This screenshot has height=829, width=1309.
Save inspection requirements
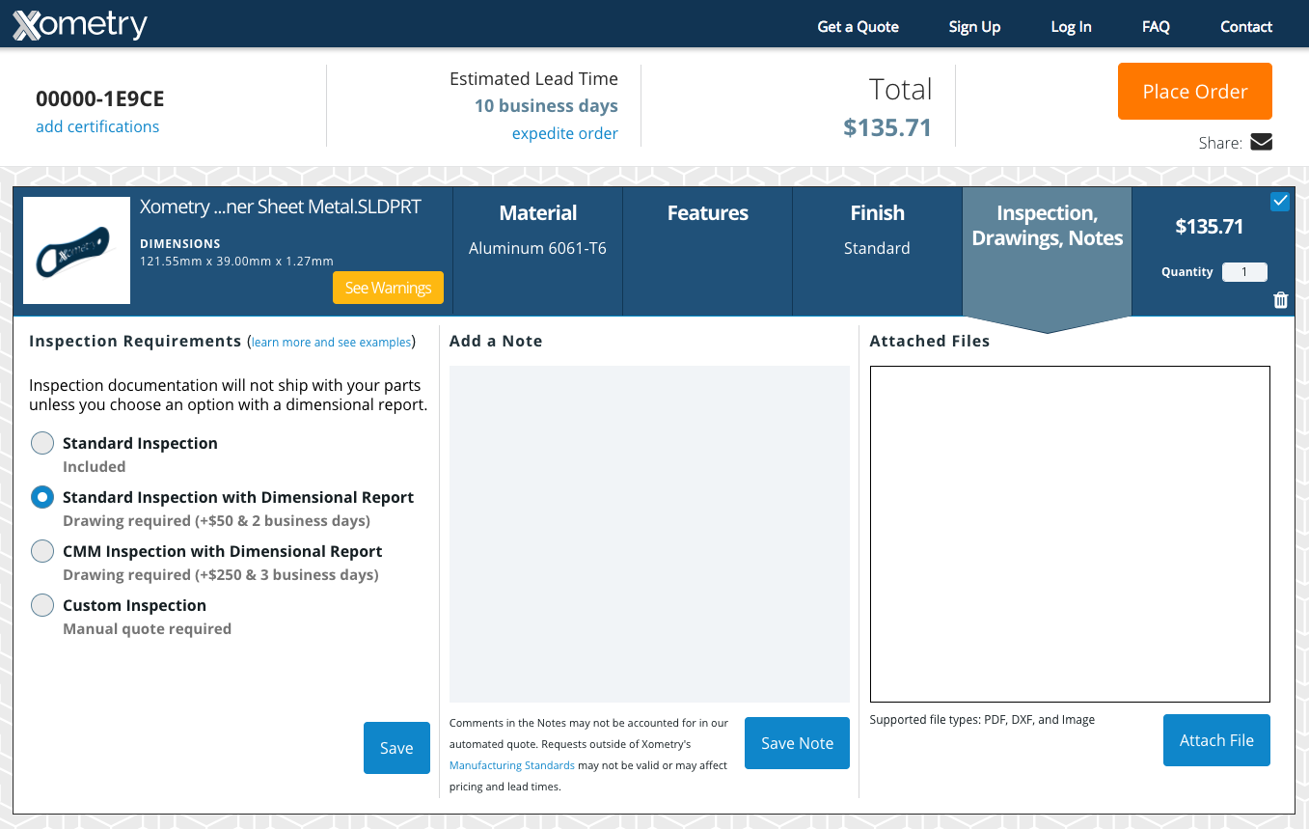(396, 748)
